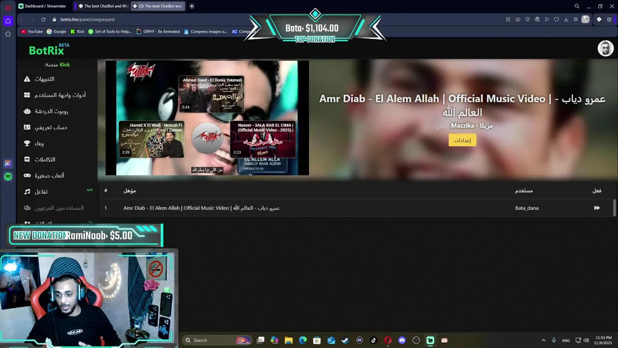Open TikTok from the taskbar
This screenshot has width=618, height=348.
[374, 340]
